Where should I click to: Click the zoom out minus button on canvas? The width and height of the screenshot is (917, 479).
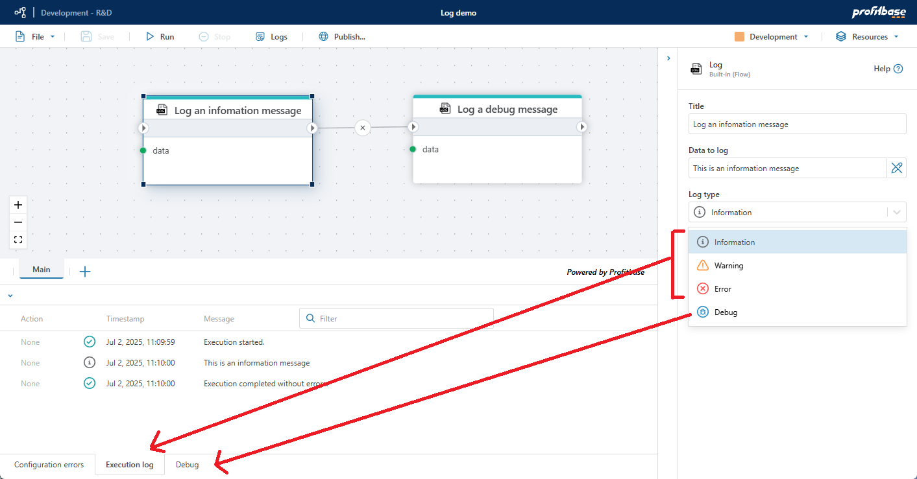pyautogui.click(x=18, y=222)
